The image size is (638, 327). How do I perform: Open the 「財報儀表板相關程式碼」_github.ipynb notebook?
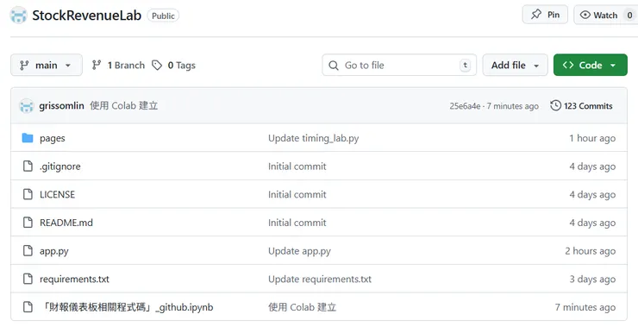126,307
